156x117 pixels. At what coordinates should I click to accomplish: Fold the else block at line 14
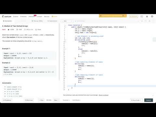pos(66,49)
